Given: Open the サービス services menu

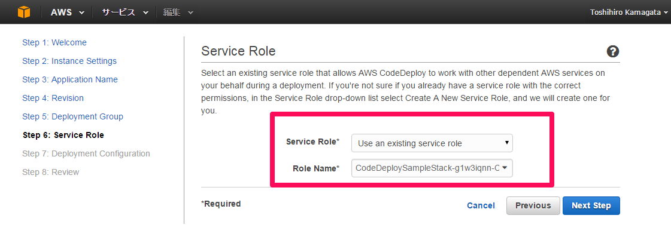Looking at the screenshot, I should (125, 13).
